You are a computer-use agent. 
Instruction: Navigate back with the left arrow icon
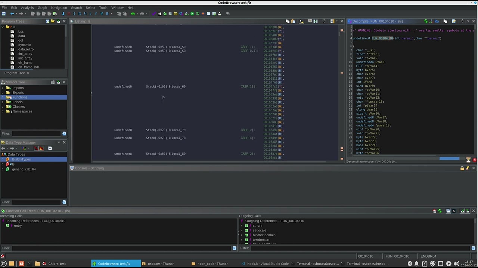coord(12,14)
